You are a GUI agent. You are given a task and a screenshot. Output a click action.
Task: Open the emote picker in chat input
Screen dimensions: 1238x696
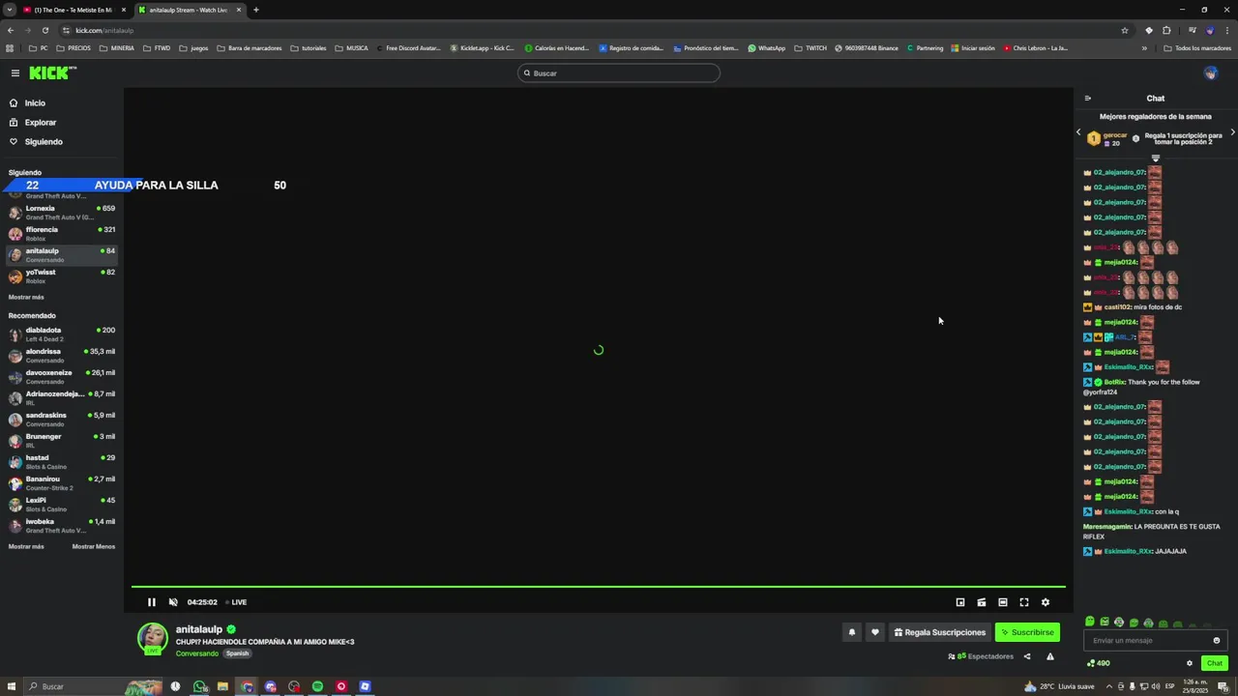click(1217, 640)
